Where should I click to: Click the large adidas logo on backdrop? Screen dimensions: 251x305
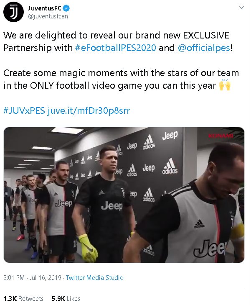point(170,166)
